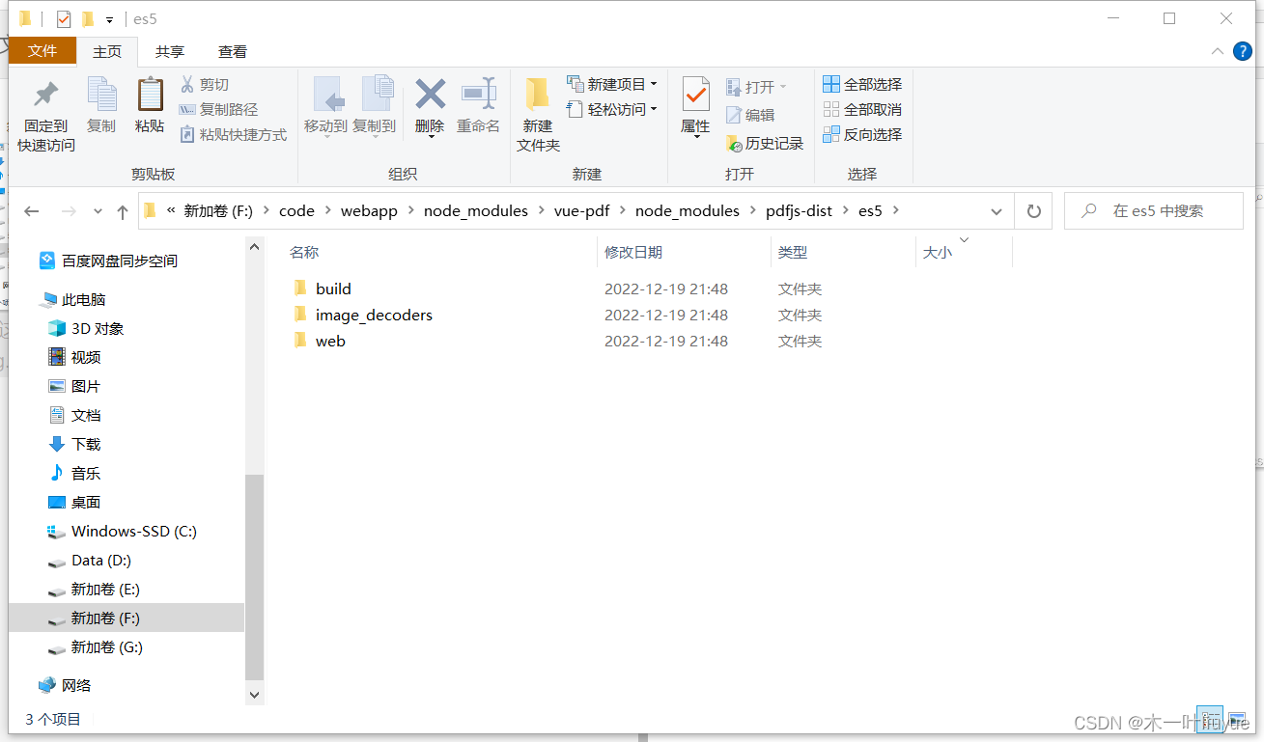Sort by Size (大小) column
Screen dimensions: 1264x742
tap(938, 252)
